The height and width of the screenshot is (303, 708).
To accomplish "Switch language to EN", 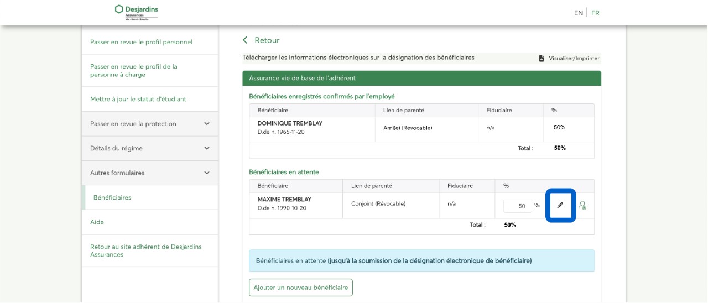I will pyautogui.click(x=578, y=13).
